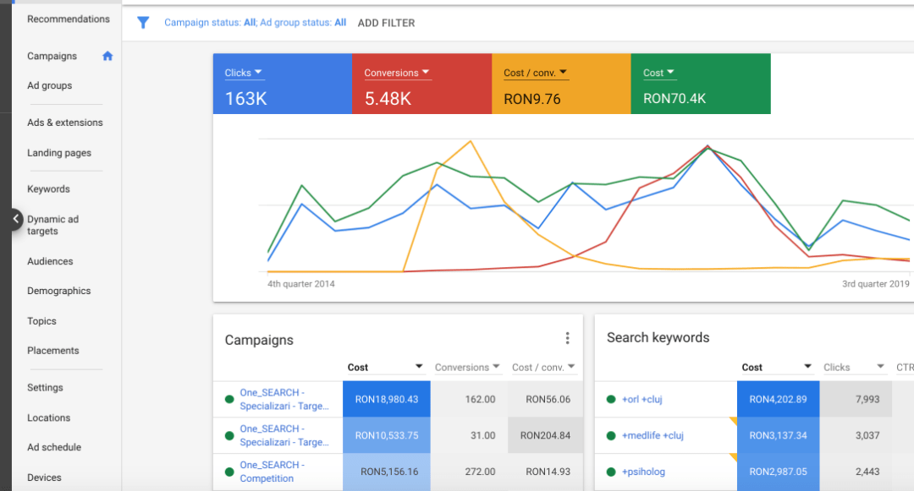Click the blue filter funnel icon
Image resolution: width=914 pixels, height=491 pixels.
(x=143, y=23)
